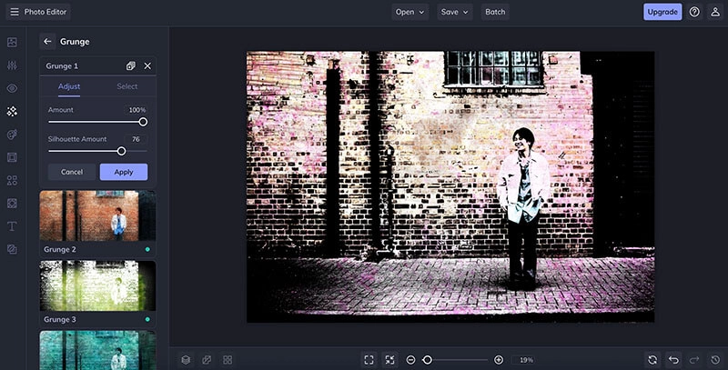The width and height of the screenshot is (728, 370).
Task: Zoom out with the minus icon
Action: point(411,360)
